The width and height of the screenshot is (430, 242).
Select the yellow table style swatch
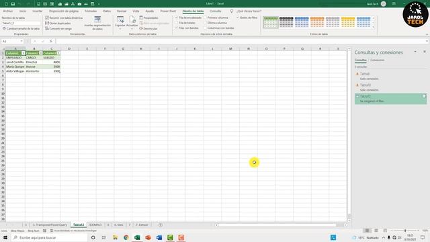click(348, 22)
